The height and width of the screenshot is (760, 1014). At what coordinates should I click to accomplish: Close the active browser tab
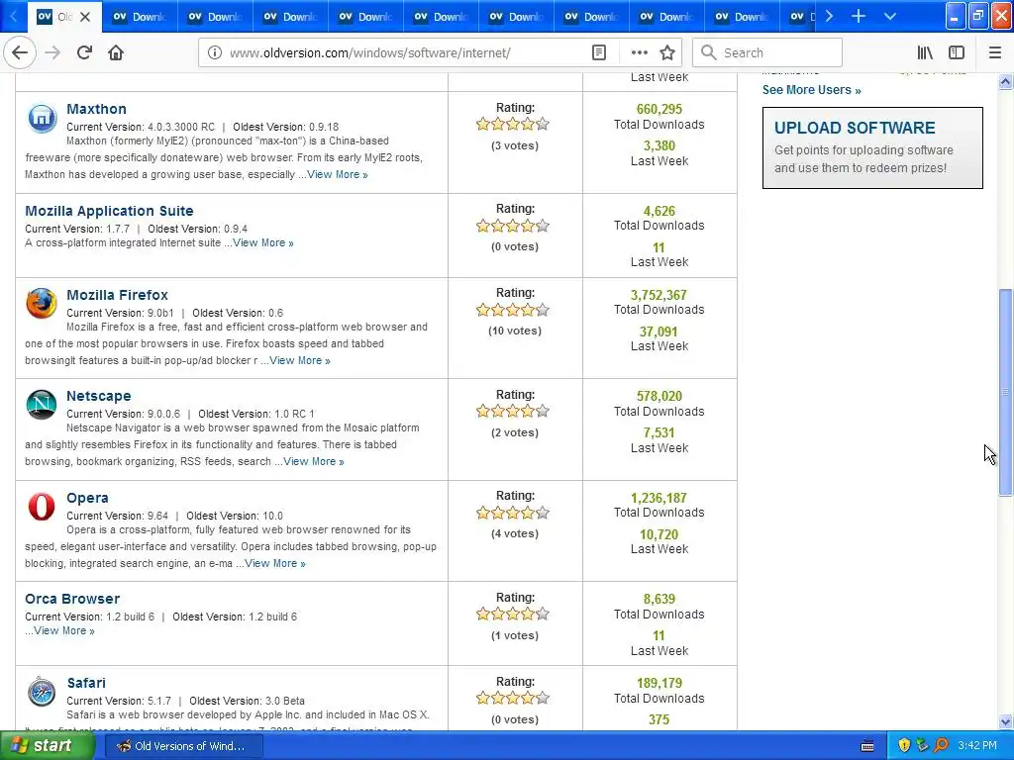pos(85,17)
